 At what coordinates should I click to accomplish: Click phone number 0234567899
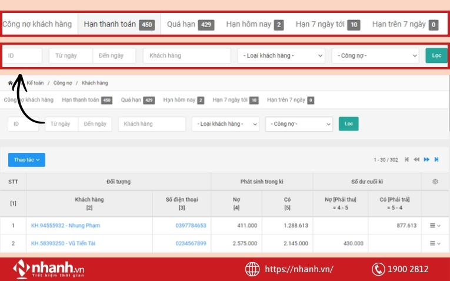point(191,243)
